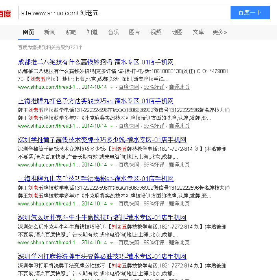The width and height of the screenshot is (277, 280).
Task: Click 翻译此页 for 上海推牌九打色子 result
Action: (179, 126)
